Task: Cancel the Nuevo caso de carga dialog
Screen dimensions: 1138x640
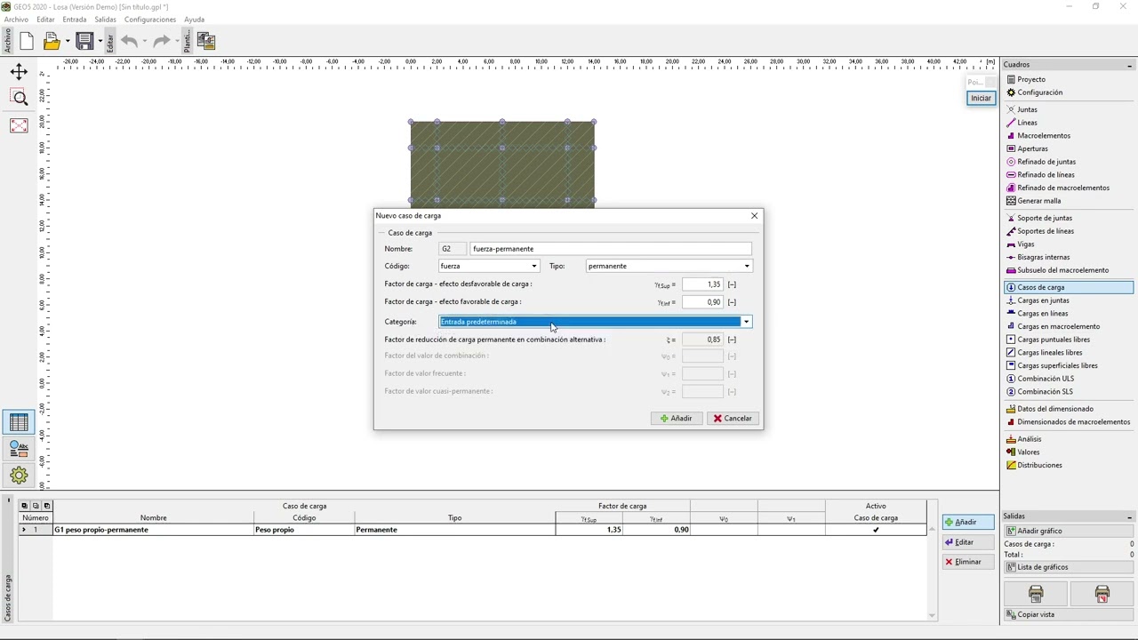Action: pyautogui.click(x=733, y=419)
